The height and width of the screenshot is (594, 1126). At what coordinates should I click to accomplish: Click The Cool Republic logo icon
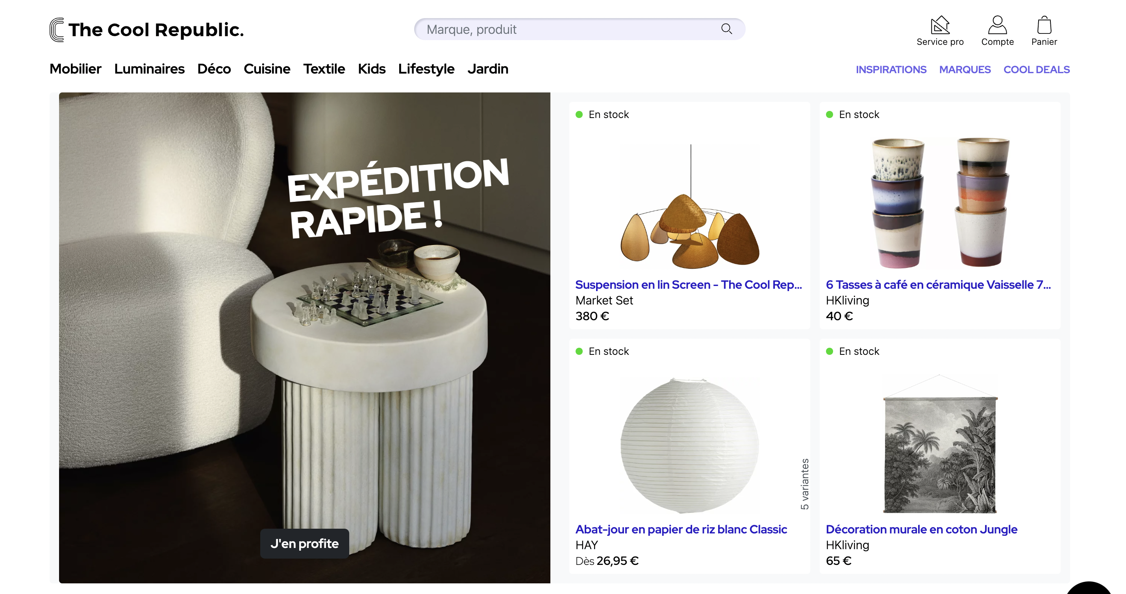[57, 30]
